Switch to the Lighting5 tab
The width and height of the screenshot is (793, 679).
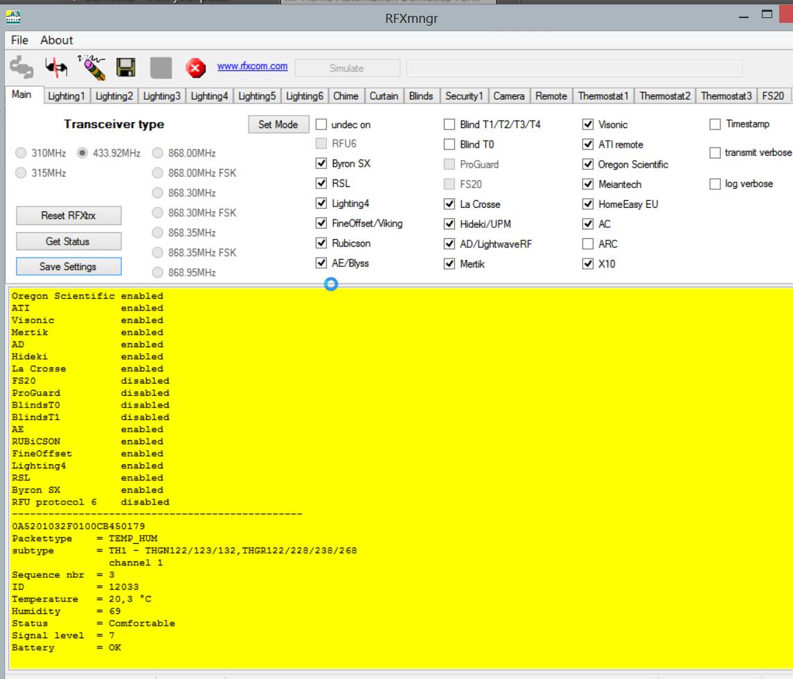point(257,96)
